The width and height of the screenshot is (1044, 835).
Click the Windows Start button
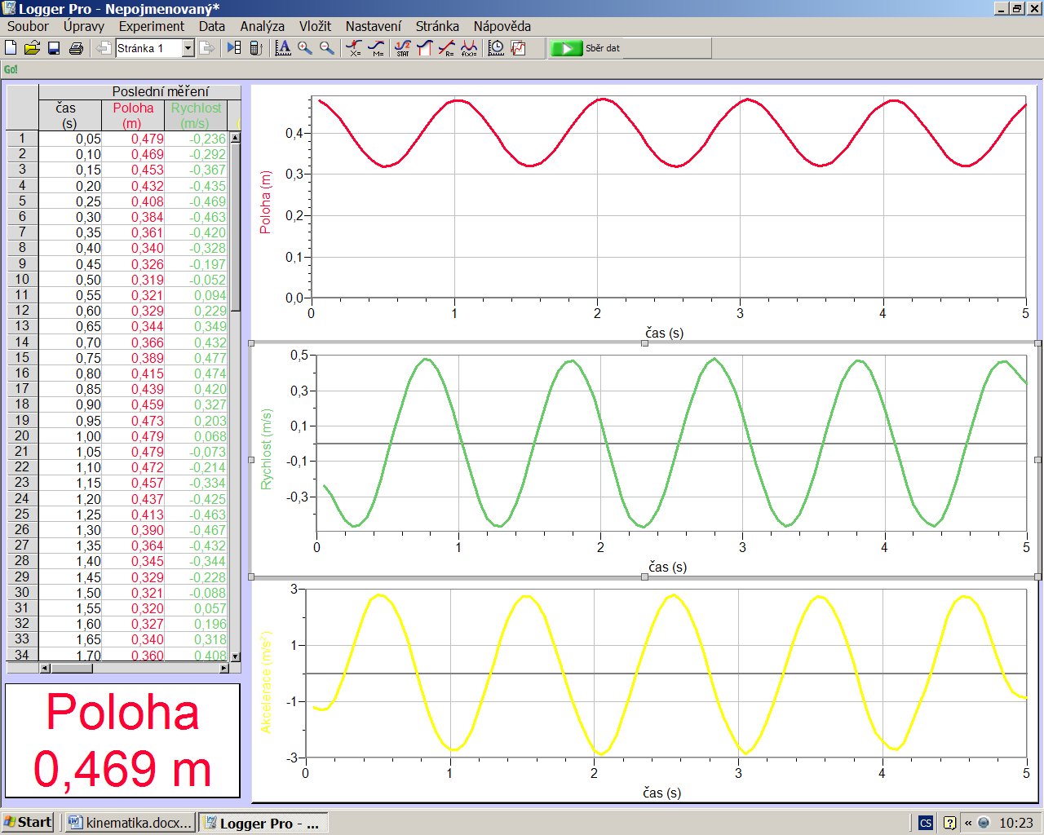(28, 822)
